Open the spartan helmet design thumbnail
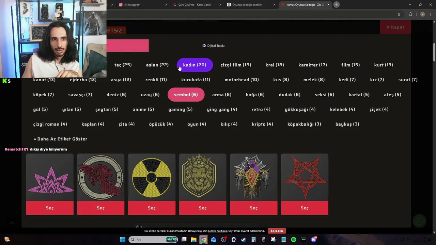This screenshot has height=245, width=436. coord(101,177)
